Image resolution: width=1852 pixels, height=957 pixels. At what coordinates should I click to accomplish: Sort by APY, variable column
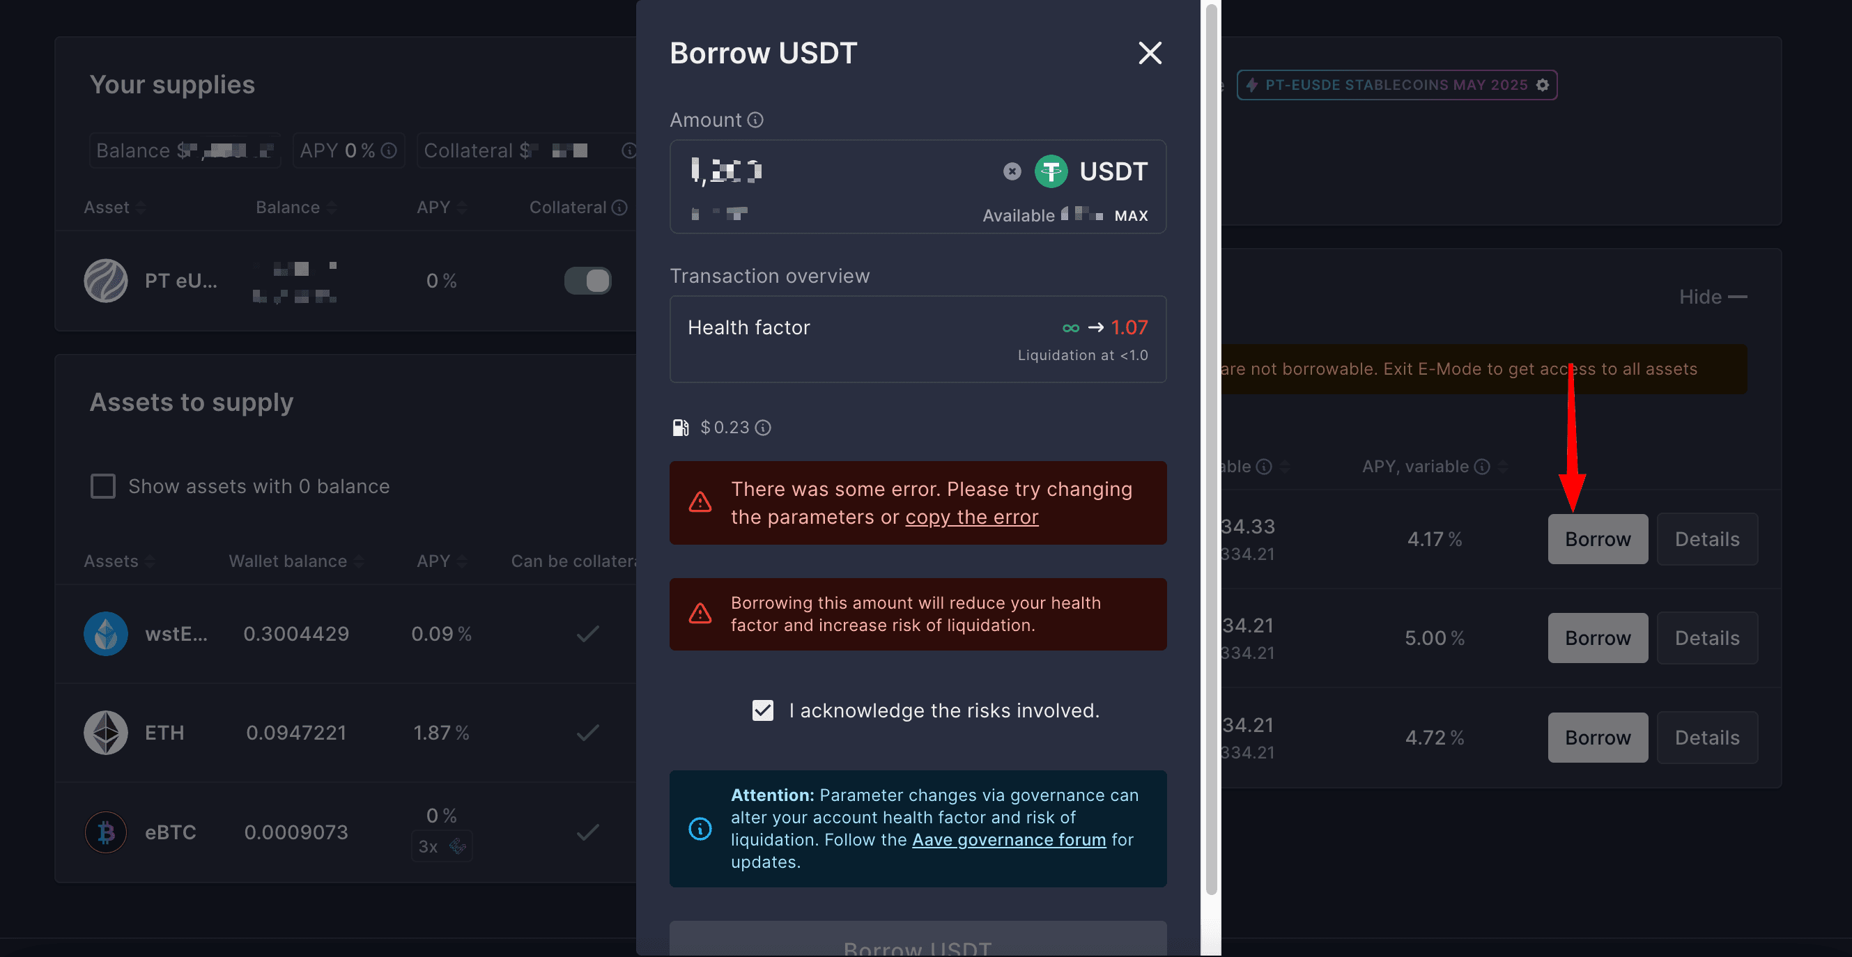[x=1435, y=467]
